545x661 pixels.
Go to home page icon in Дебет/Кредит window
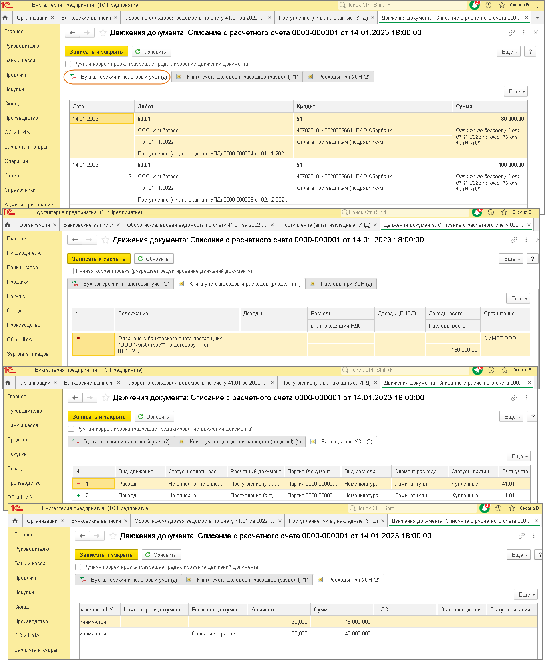(5, 18)
